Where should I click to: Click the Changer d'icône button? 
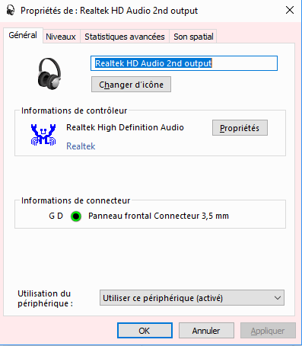[x=131, y=85]
